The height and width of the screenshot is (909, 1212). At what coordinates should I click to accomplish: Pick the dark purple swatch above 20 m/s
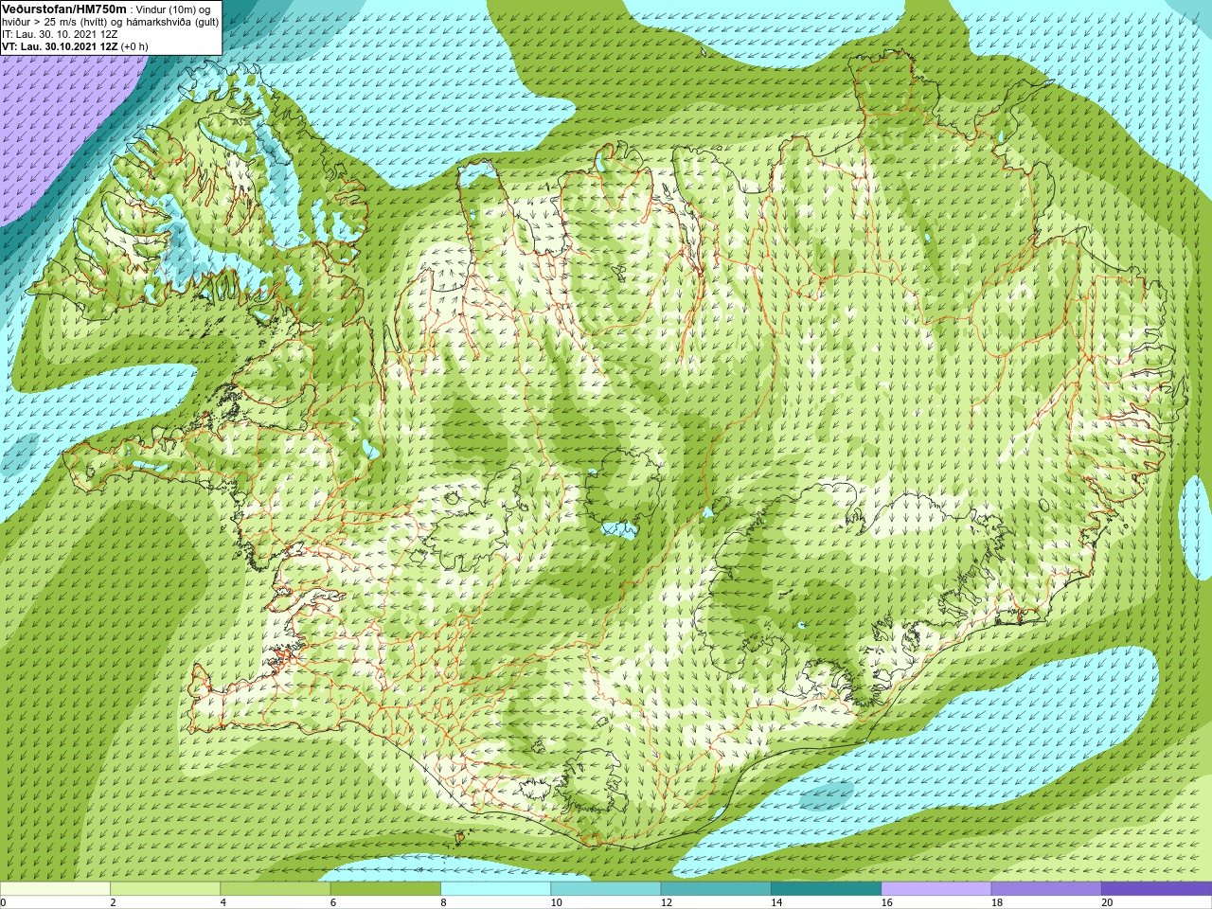[1156, 889]
